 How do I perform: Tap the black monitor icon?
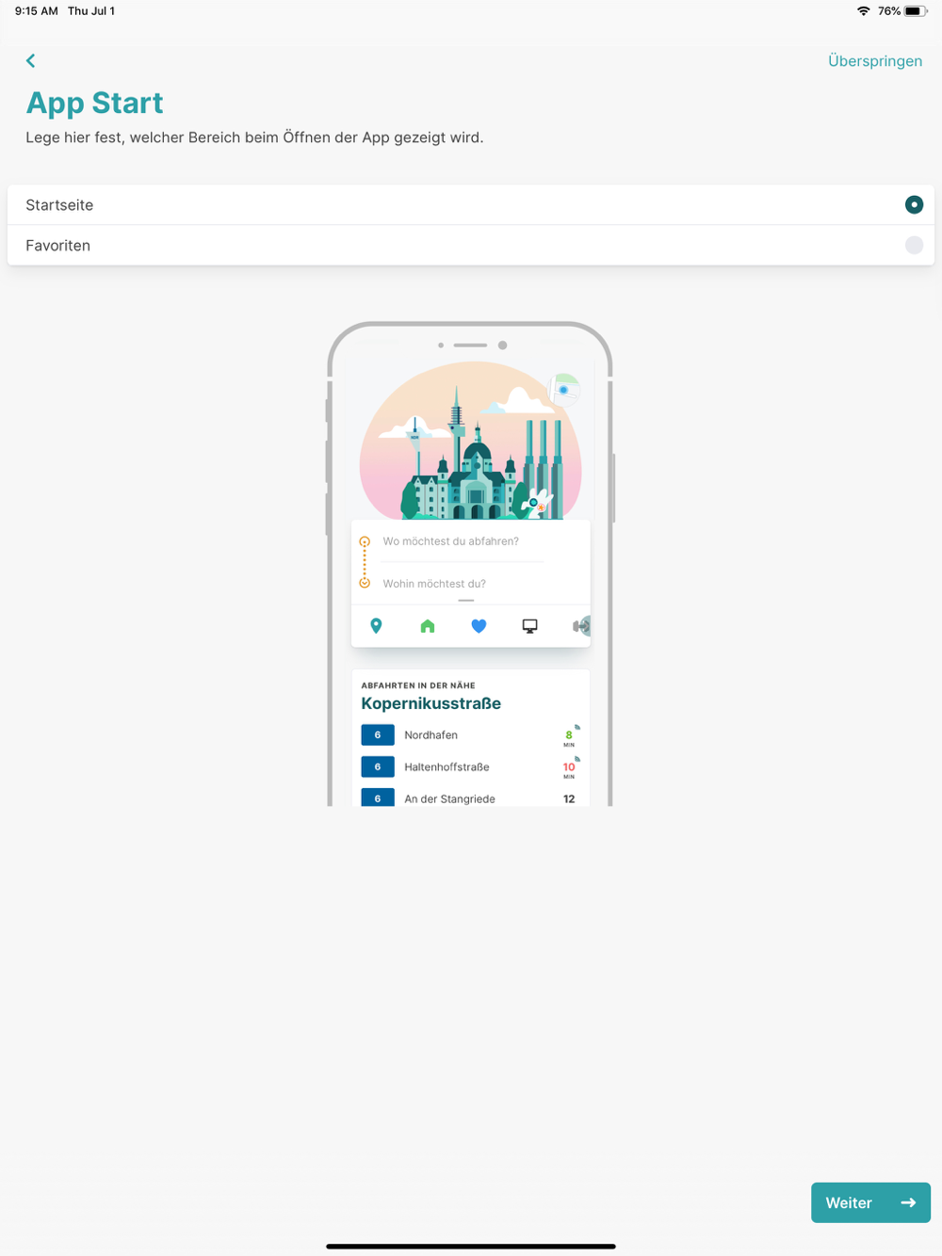[x=530, y=626]
